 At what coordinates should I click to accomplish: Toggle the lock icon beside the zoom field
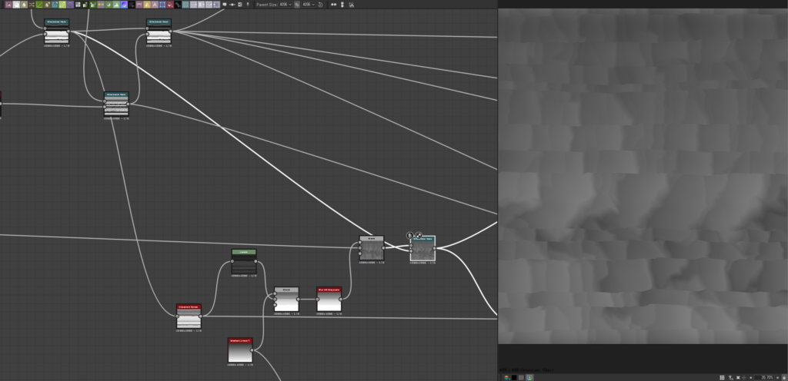(784, 377)
